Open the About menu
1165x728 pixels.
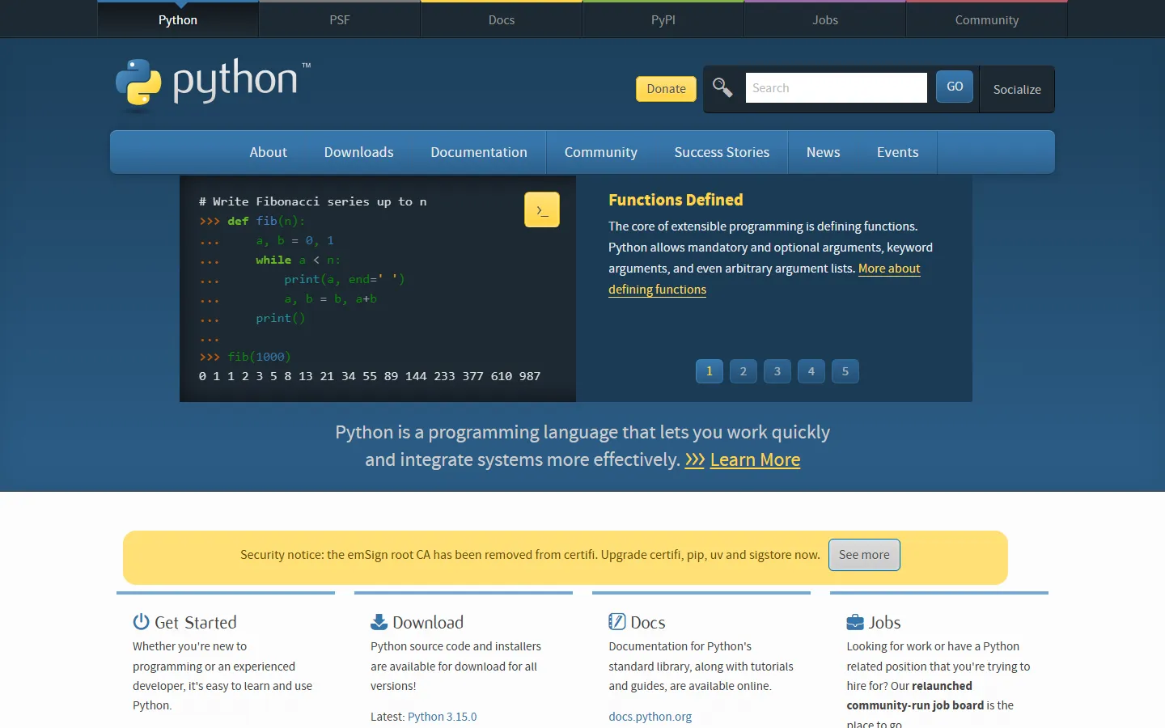[268, 152]
